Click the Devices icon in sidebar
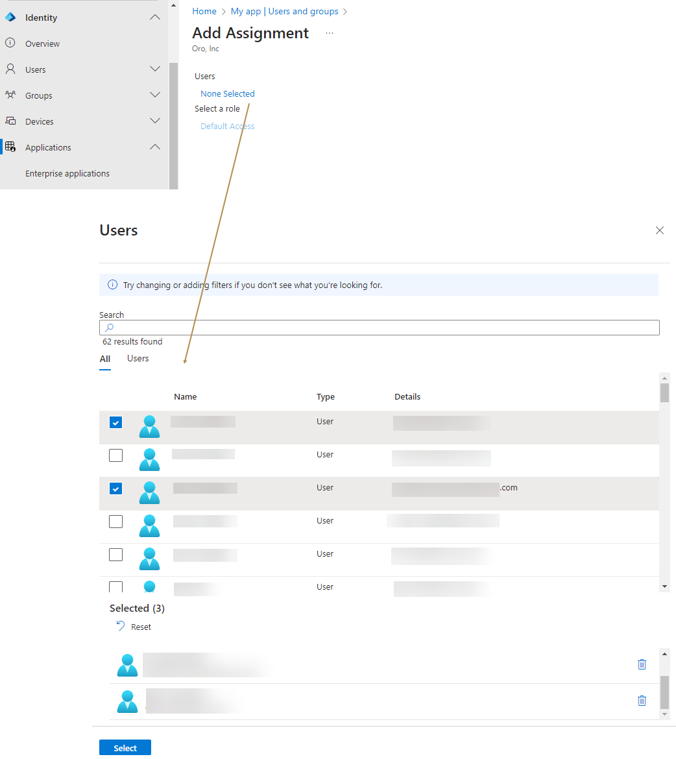Screen dimensions: 676x759 (10, 121)
